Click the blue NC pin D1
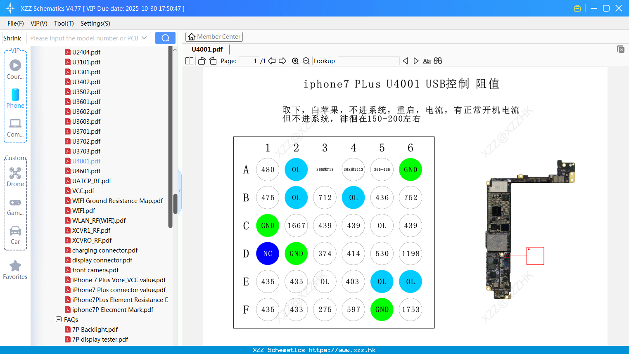The height and width of the screenshot is (354, 629). point(268,253)
